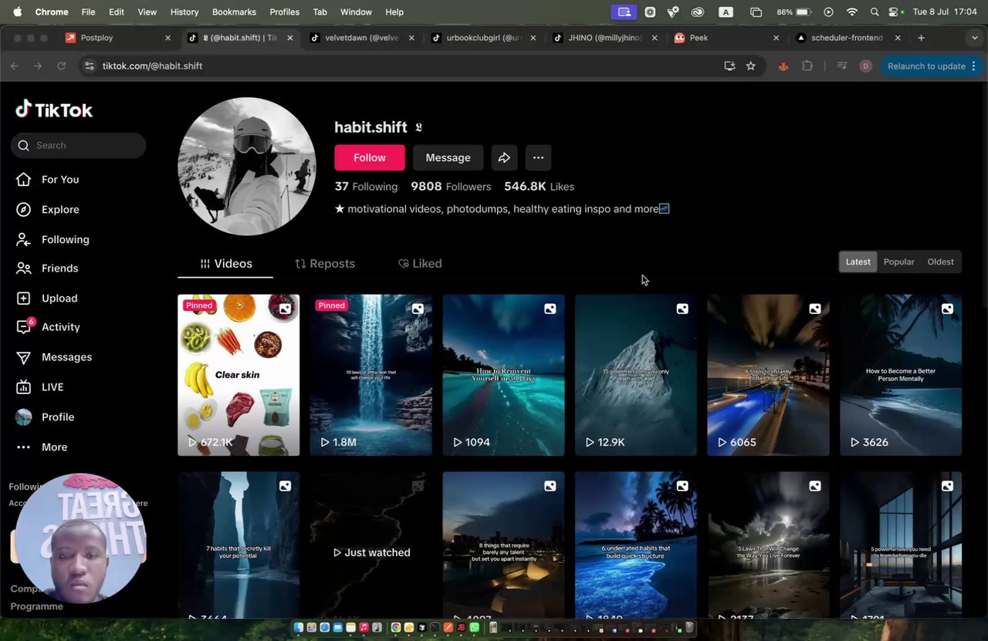Click the share arrow icon on profile
This screenshot has width=988, height=641.
point(504,157)
